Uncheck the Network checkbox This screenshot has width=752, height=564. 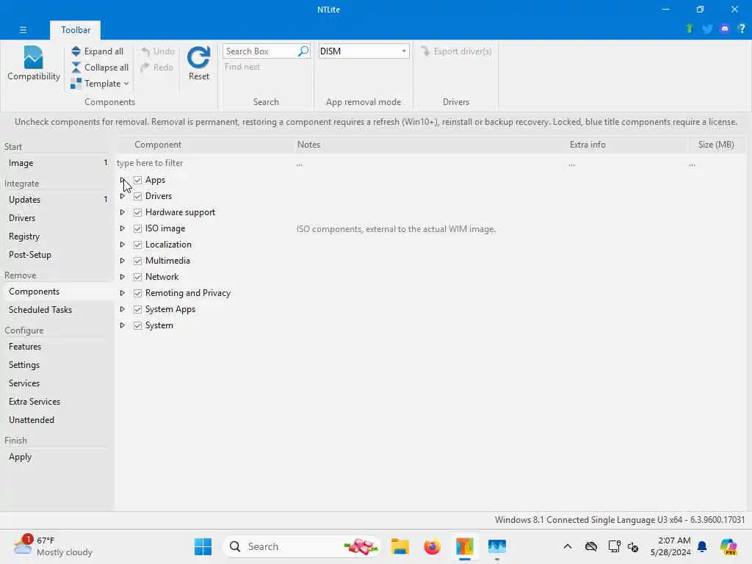click(x=137, y=277)
